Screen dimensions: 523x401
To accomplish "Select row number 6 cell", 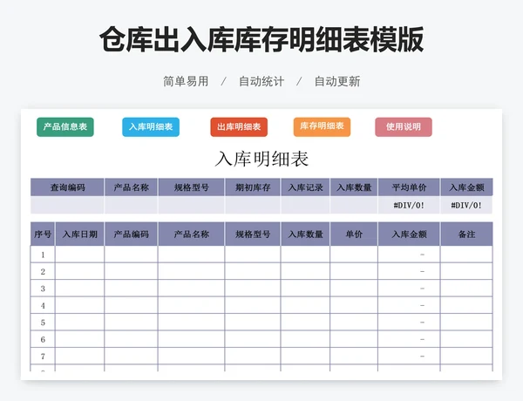I will pyautogui.click(x=43, y=339).
